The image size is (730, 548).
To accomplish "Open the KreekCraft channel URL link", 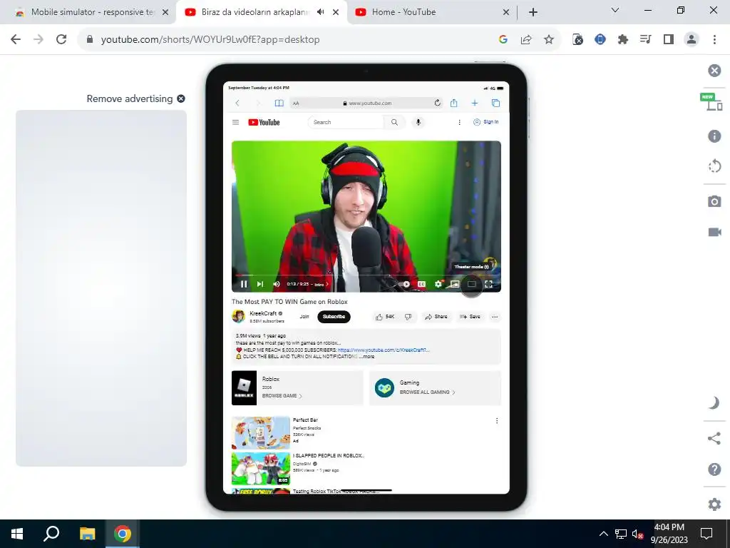I will 384,350.
